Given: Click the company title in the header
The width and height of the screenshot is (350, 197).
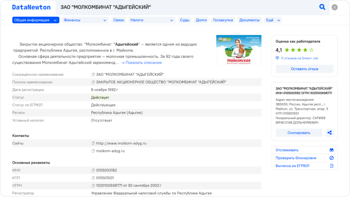Looking at the screenshot, I should (x=106, y=7).
